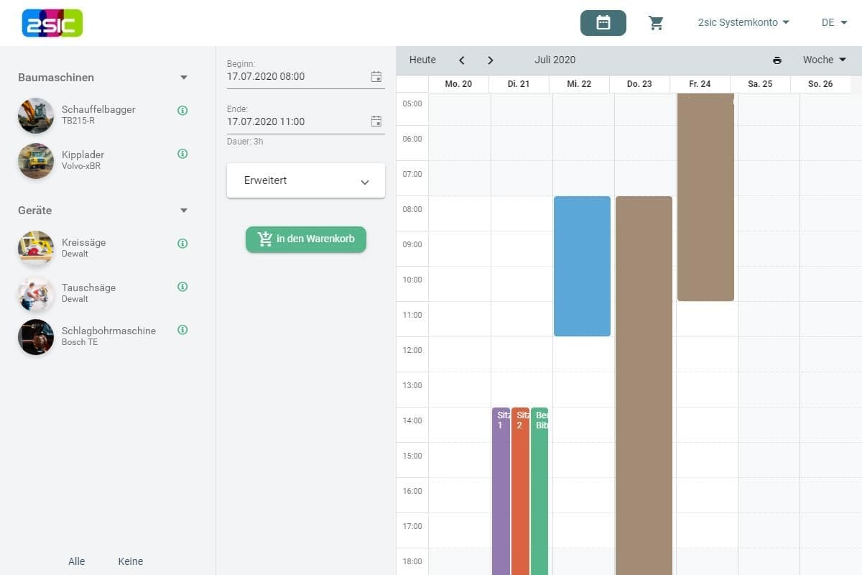Open the DE language menu
The height and width of the screenshot is (575, 862).
click(834, 23)
